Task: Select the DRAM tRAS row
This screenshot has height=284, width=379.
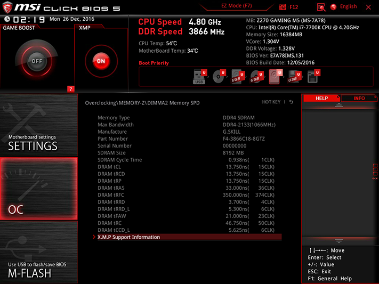Action: [187, 188]
